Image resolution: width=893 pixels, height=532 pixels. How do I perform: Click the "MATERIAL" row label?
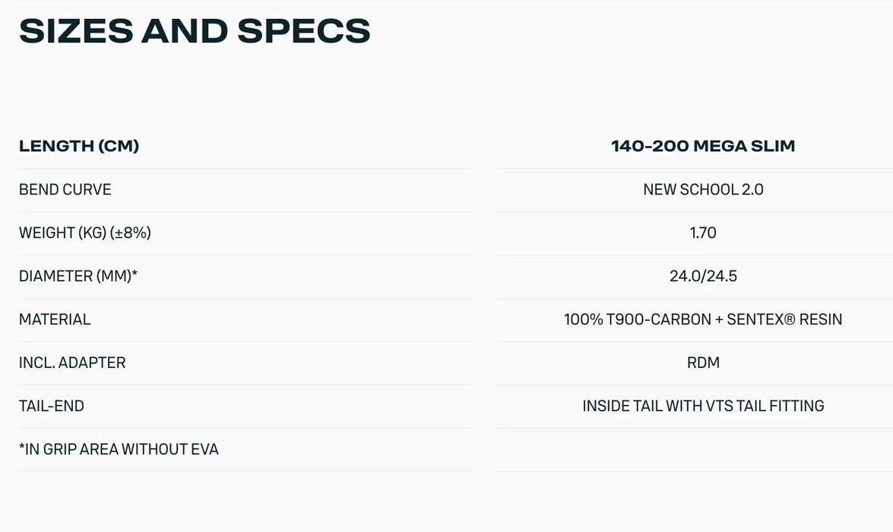[55, 319]
